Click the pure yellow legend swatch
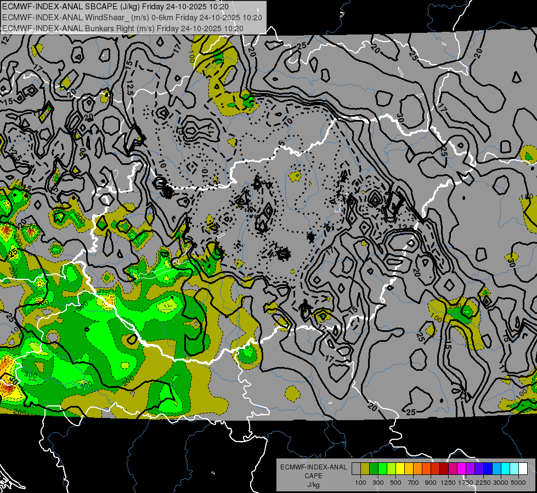This screenshot has width=537, height=493. pyautogui.click(x=400, y=469)
